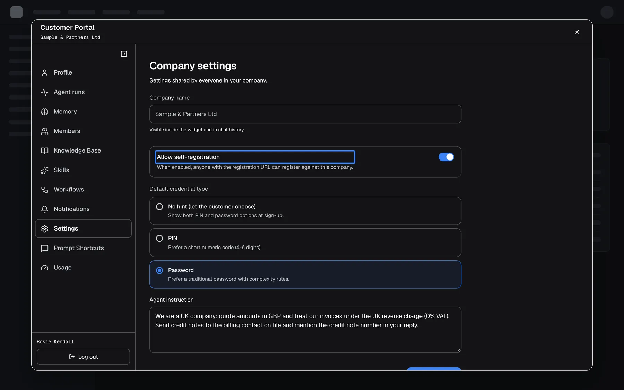Go to Knowledge Base
This screenshot has height=390, width=624.
click(83, 150)
